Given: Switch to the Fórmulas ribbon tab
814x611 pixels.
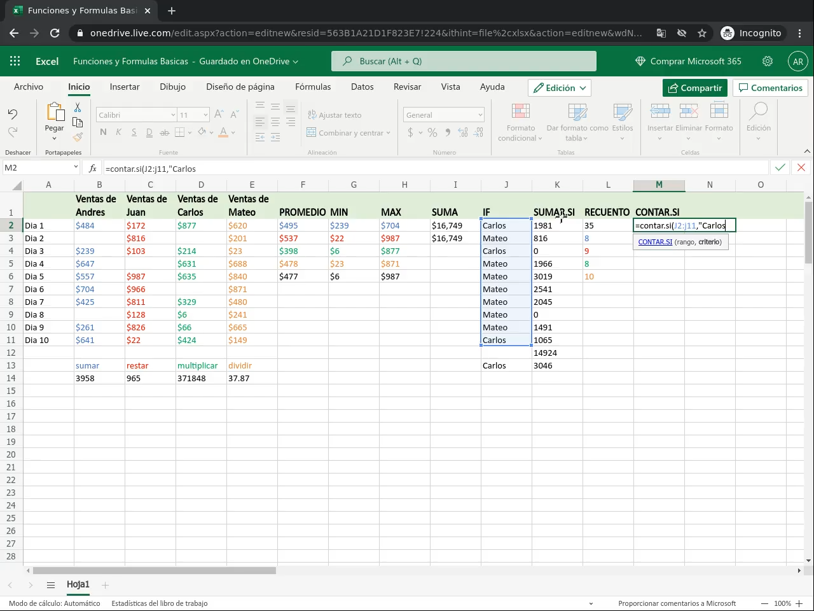Looking at the screenshot, I should click(x=313, y=87).
